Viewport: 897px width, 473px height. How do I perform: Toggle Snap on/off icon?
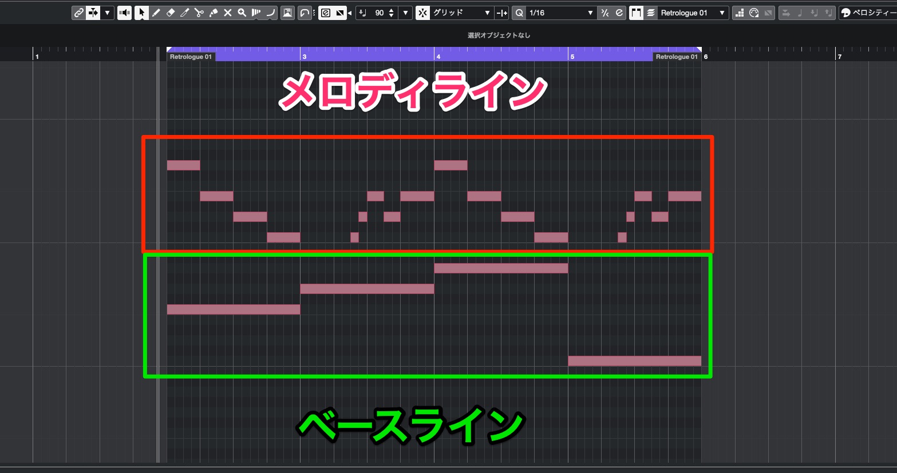pyautogui.click(x=422, y=13)
